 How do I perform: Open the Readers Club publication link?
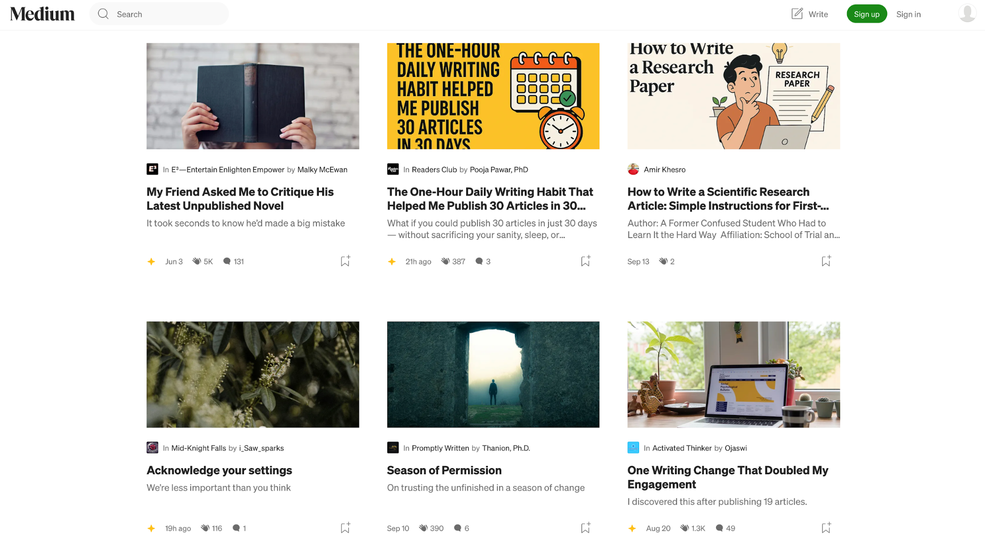coord(434,170)
